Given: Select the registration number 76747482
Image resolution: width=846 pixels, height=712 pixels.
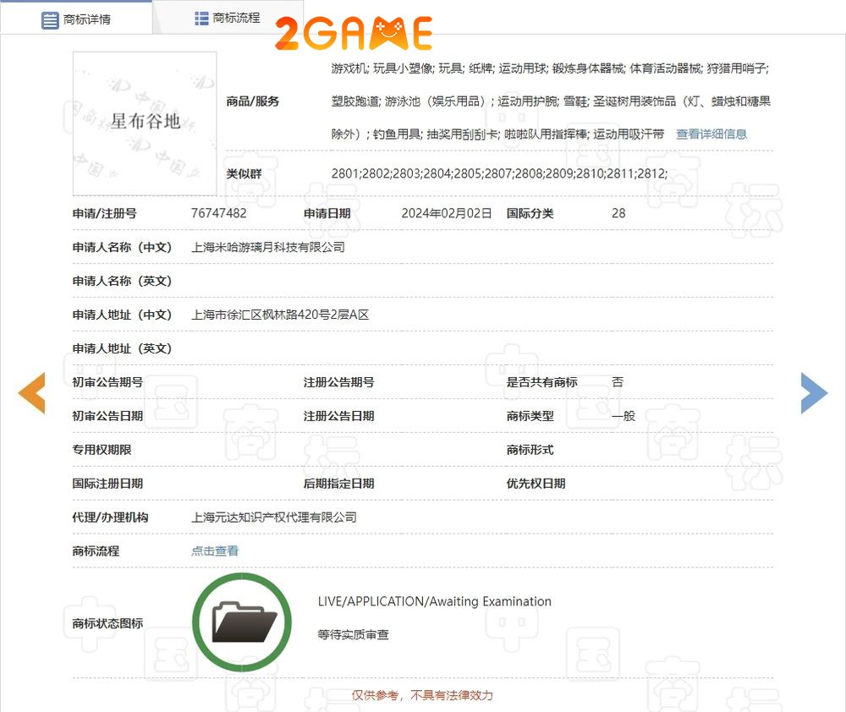Looking at the screenshot, I should (x=219, y=213).
